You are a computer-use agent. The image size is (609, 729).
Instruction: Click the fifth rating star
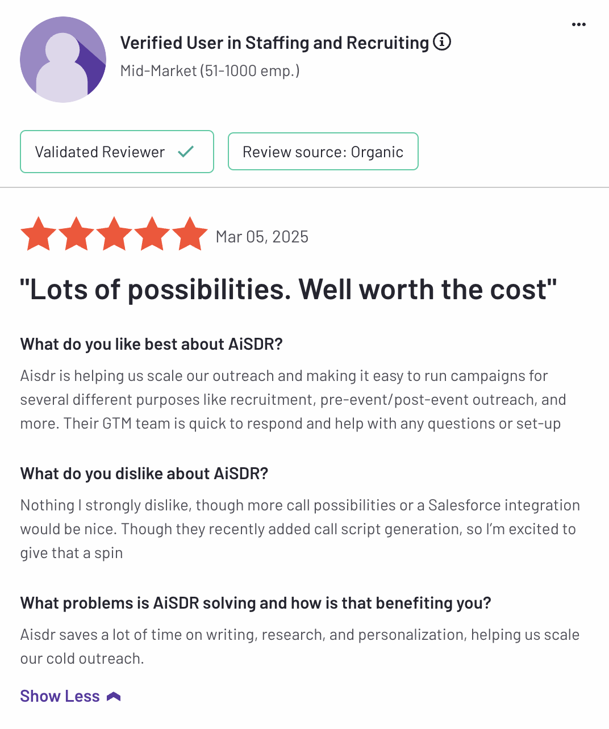coord(190,234)
